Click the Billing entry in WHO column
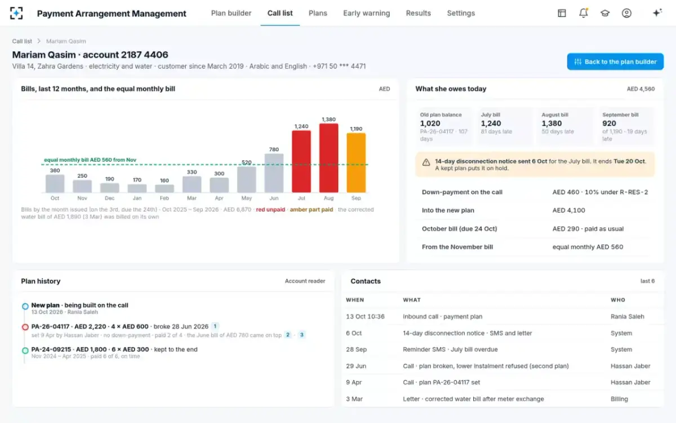Viewport: 676px width, 423px height. [619, 399]
